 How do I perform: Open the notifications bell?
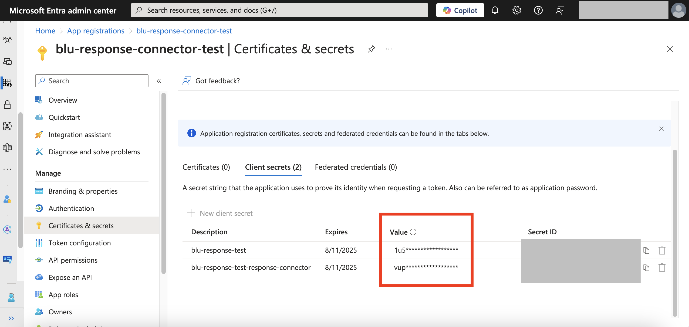pyautogui.click(x=495, y=10)
